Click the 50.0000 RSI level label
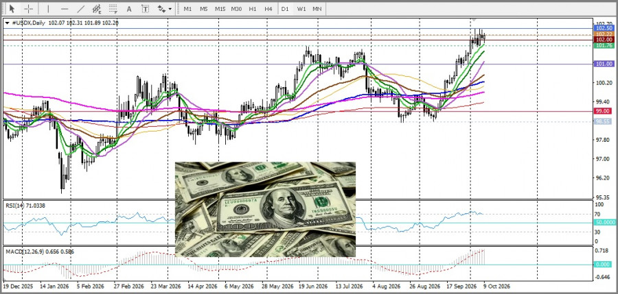The image size is (618, 294). tap(604, 223)
